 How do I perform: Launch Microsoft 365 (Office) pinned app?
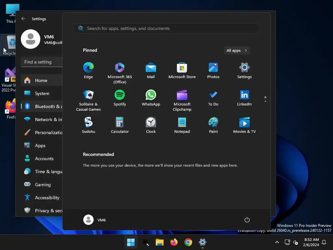[x=120, y=73]
